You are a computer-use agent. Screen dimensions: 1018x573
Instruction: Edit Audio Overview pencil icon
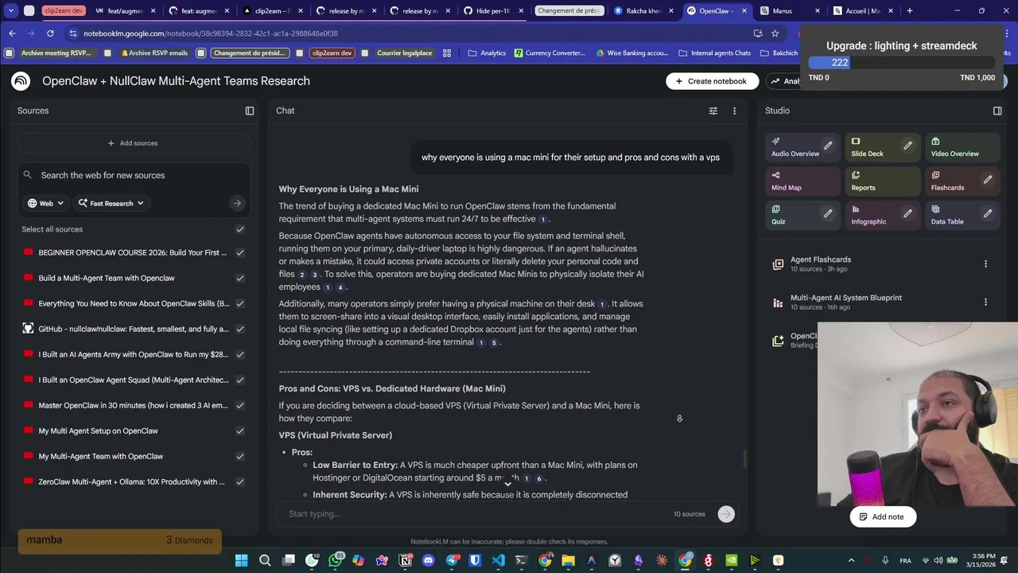pyautogui.click(x=828, y=146)
